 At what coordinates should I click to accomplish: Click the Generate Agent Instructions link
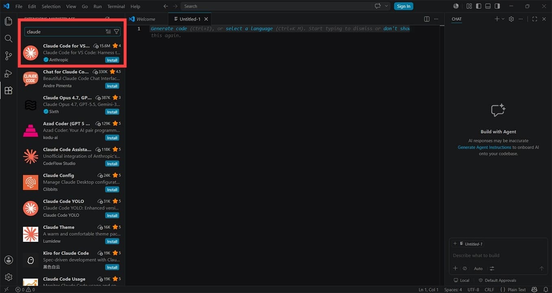[484, 147]
